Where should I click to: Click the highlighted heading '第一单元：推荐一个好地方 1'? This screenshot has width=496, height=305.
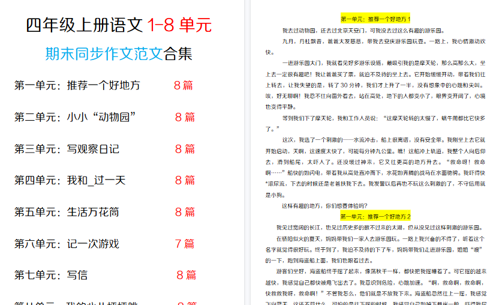pos(375,19)
